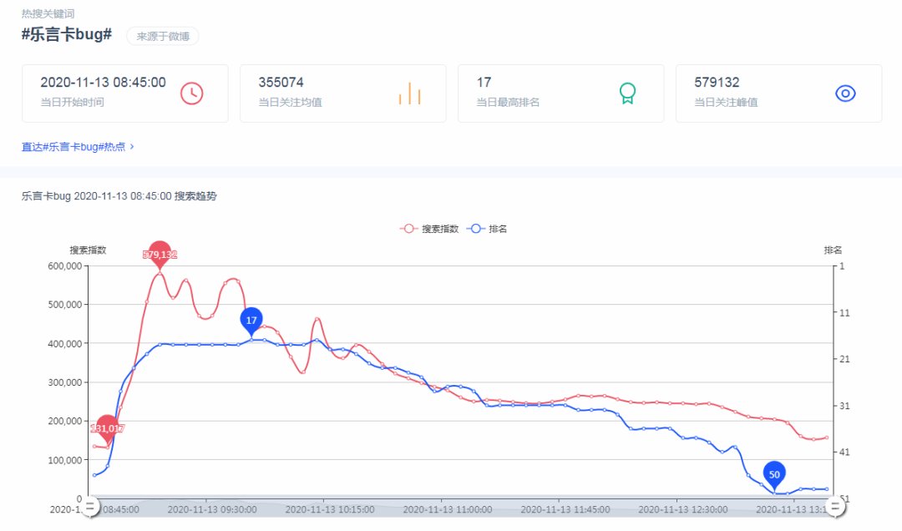Screen dimensions: 902x531
Task: Click the 300,000 y-axis label
Action: [65, 382]
